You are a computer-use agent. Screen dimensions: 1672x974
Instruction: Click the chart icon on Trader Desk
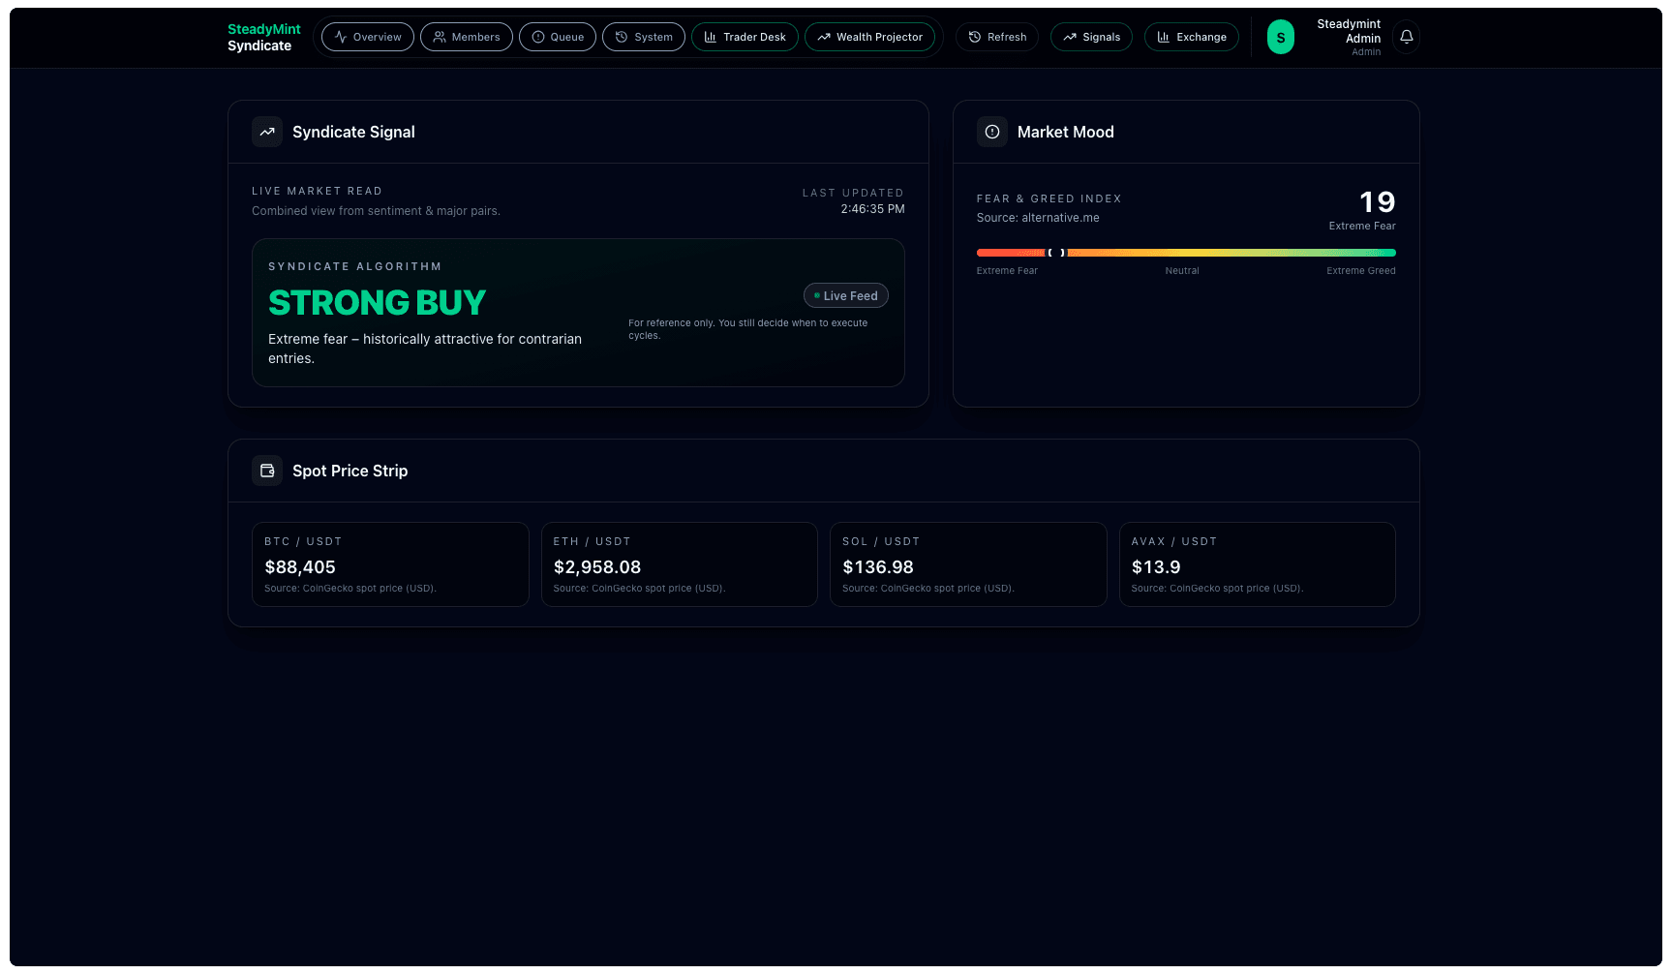tap(710, 37)
